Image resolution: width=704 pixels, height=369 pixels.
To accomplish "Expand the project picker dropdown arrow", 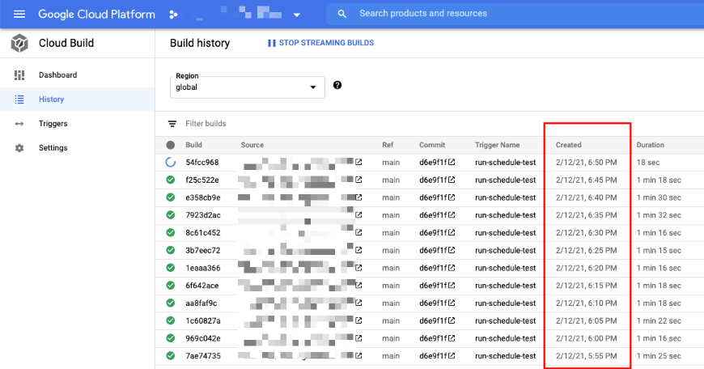I will (x=296, y=15).
